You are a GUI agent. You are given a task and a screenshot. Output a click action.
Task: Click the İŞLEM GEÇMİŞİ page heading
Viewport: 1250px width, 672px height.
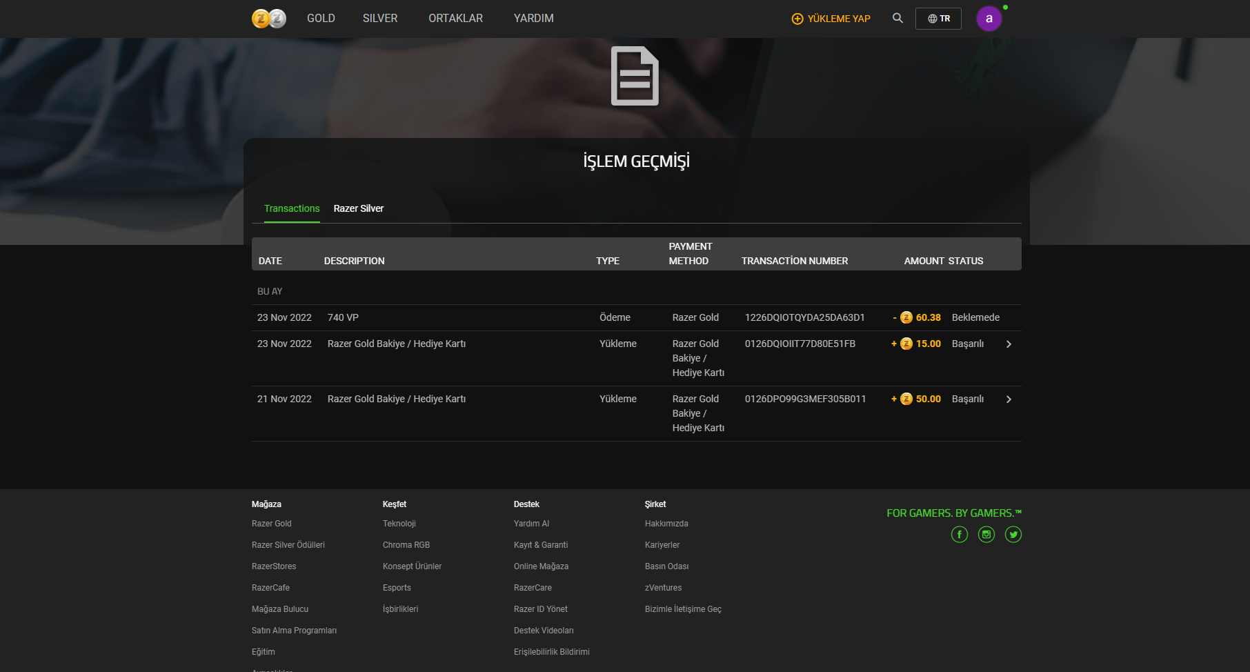(x=636, y=161)
